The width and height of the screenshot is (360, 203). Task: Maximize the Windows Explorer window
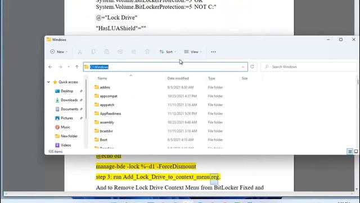coord(341,39)
